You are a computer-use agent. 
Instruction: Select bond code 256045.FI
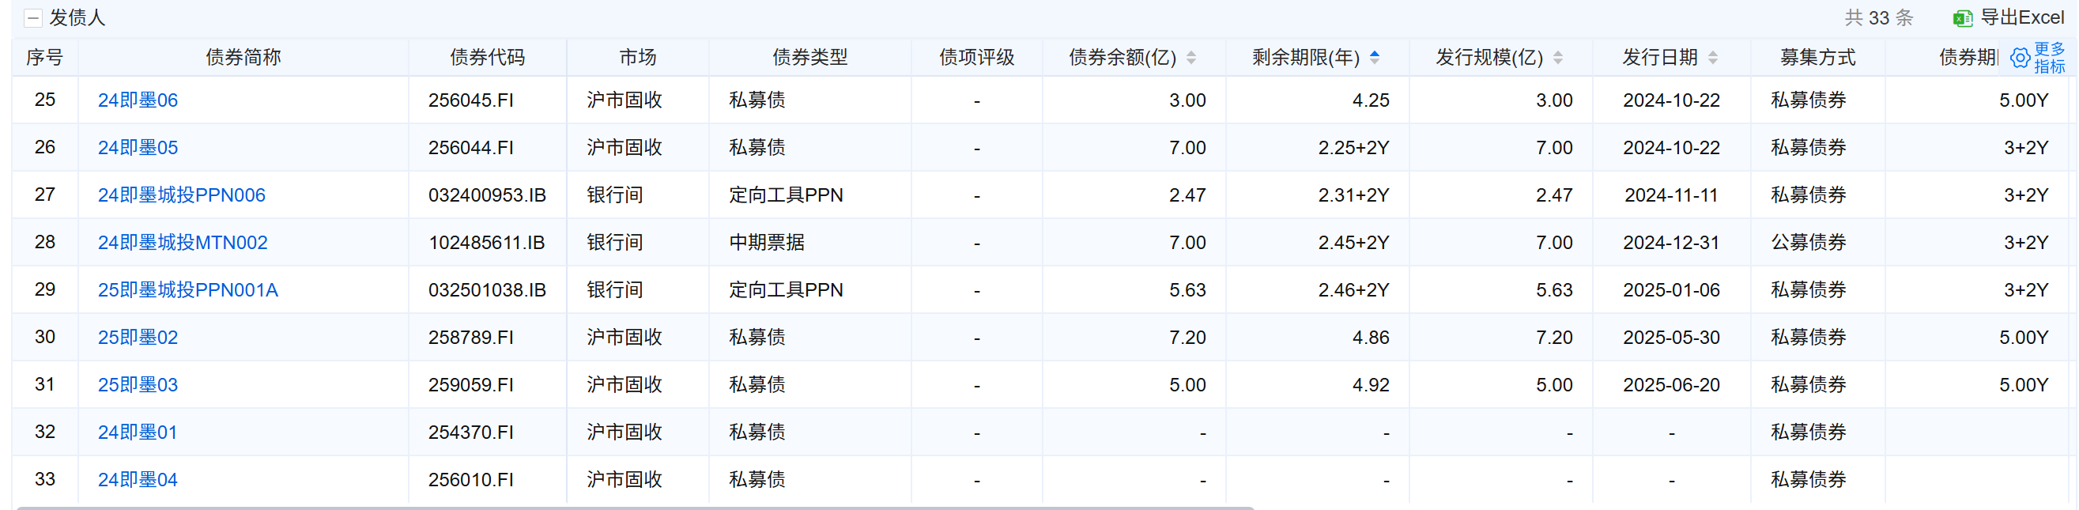470,100
